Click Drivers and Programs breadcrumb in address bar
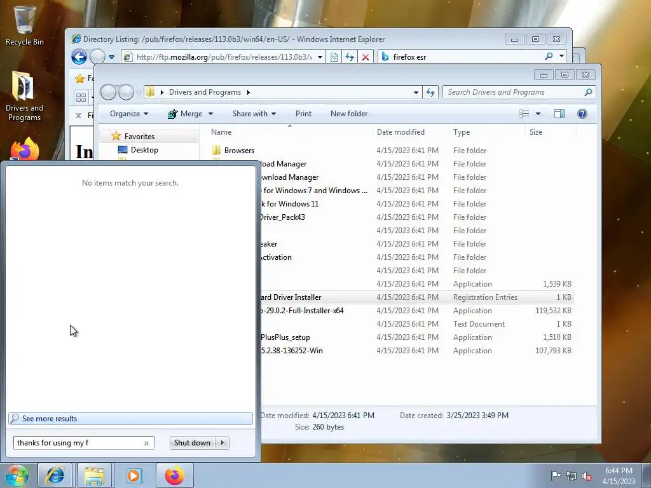 (205, 92)
